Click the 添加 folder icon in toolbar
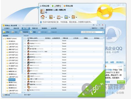 (4, 32)
